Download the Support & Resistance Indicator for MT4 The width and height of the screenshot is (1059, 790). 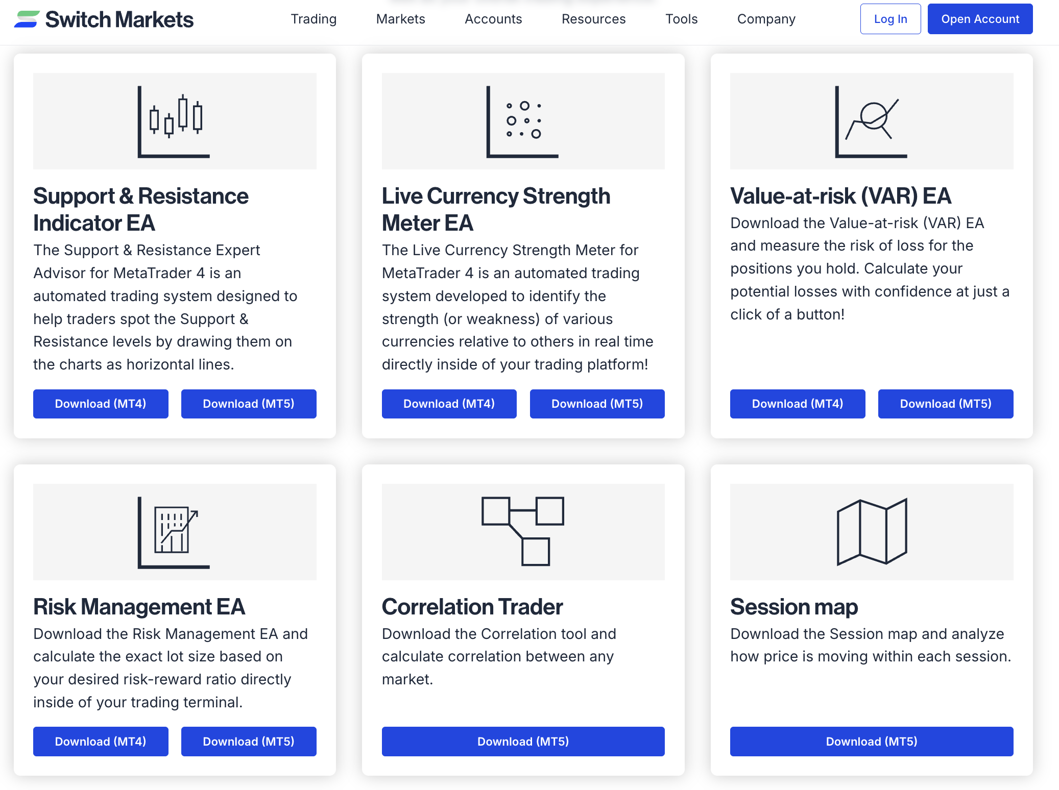click(100, 404)
